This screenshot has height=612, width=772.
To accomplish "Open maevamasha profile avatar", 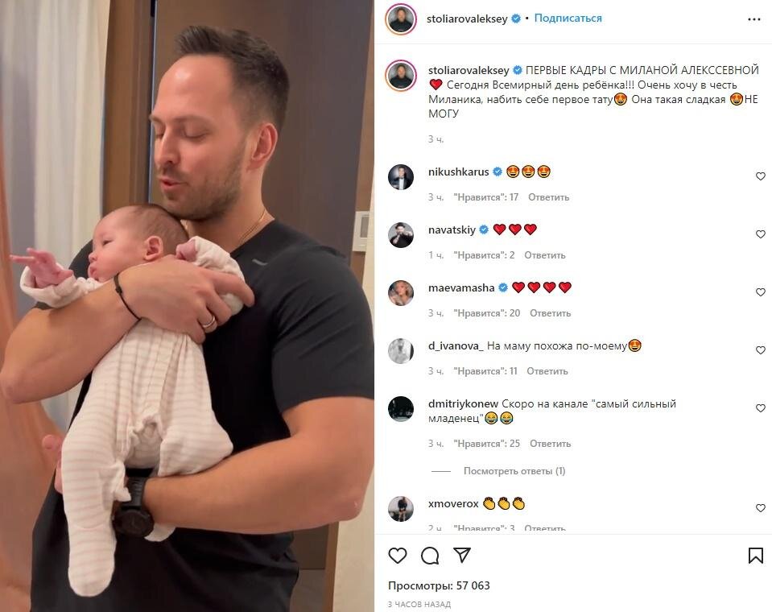I will [401, 292].
